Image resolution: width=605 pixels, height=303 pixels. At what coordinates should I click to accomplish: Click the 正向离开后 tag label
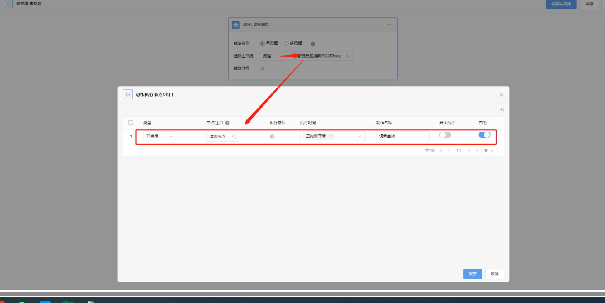[x=316, y=136]
